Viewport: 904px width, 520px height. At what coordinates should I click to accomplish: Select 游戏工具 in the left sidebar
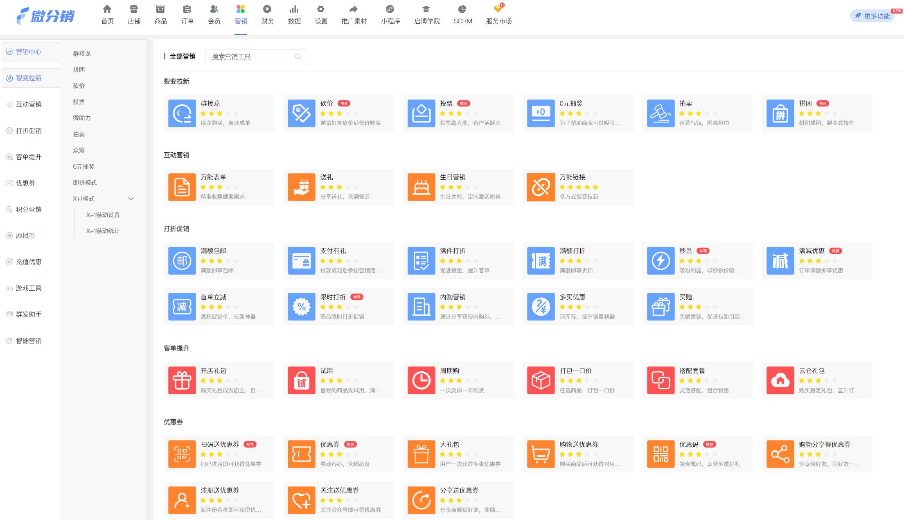29,288
